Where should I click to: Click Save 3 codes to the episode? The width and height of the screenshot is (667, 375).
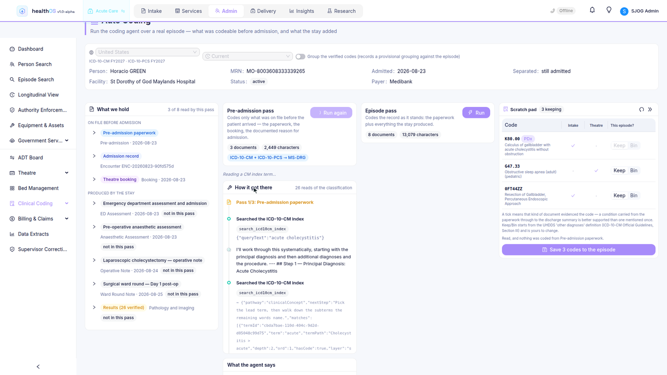point(579,250)
